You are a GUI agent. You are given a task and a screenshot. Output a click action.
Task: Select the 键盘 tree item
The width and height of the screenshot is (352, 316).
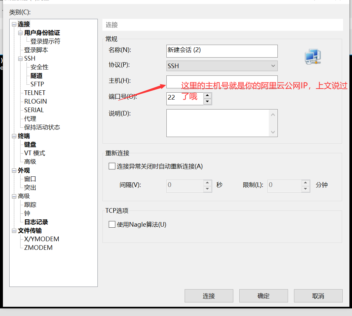[x=30, y=144]
